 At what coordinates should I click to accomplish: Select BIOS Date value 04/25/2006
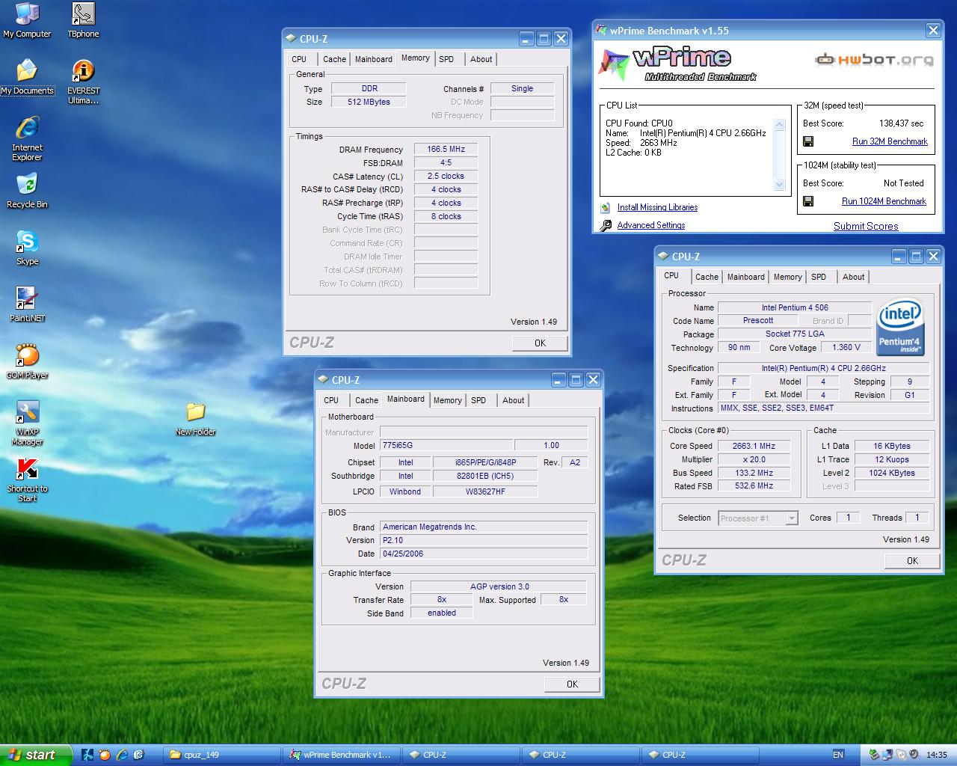pos(484,554)
